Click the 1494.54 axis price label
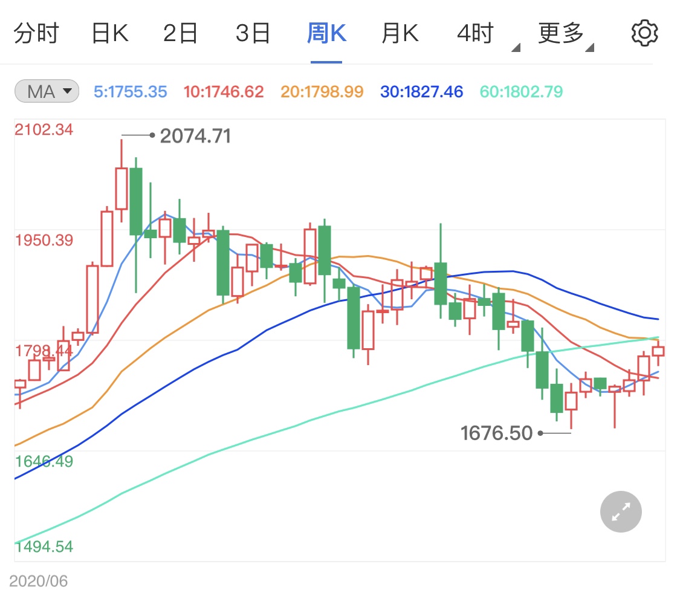 [44, 546]
